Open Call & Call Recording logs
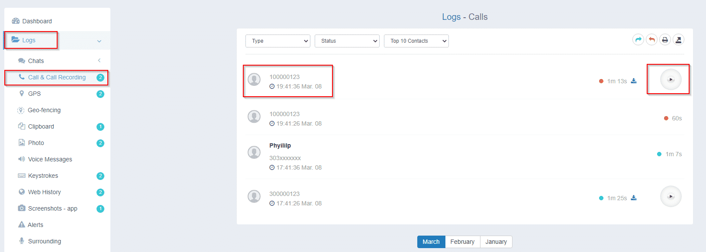Image resolution: width=706 pixels, height=252 pixels. tap(57, 77)
